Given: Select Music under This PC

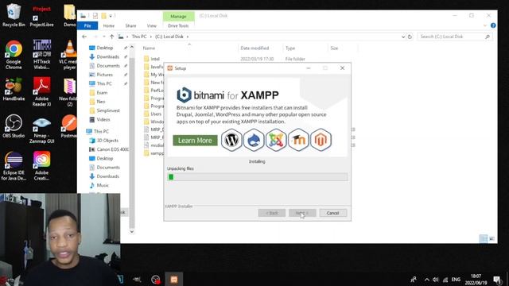Looking at the screenshot, I should tap(103, 185).
